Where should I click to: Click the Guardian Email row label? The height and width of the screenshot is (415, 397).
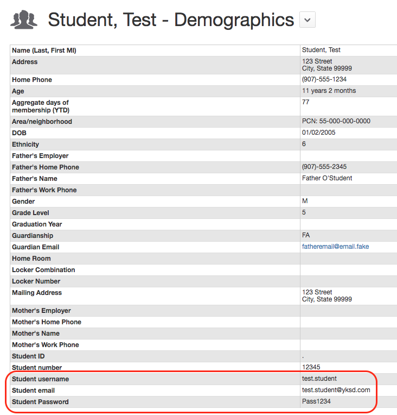click(35, 247)
